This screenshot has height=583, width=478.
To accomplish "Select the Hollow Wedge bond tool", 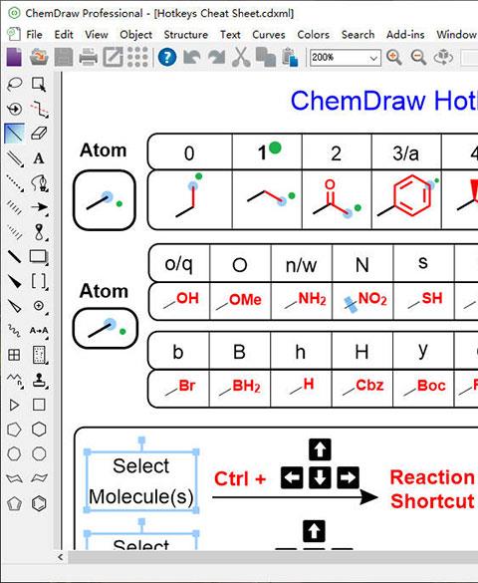I will click(x=15, y=306).
